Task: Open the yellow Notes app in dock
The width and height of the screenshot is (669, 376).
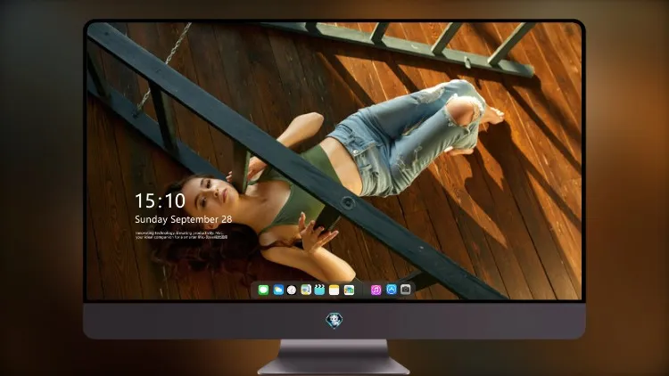Action: pos(334,290)
